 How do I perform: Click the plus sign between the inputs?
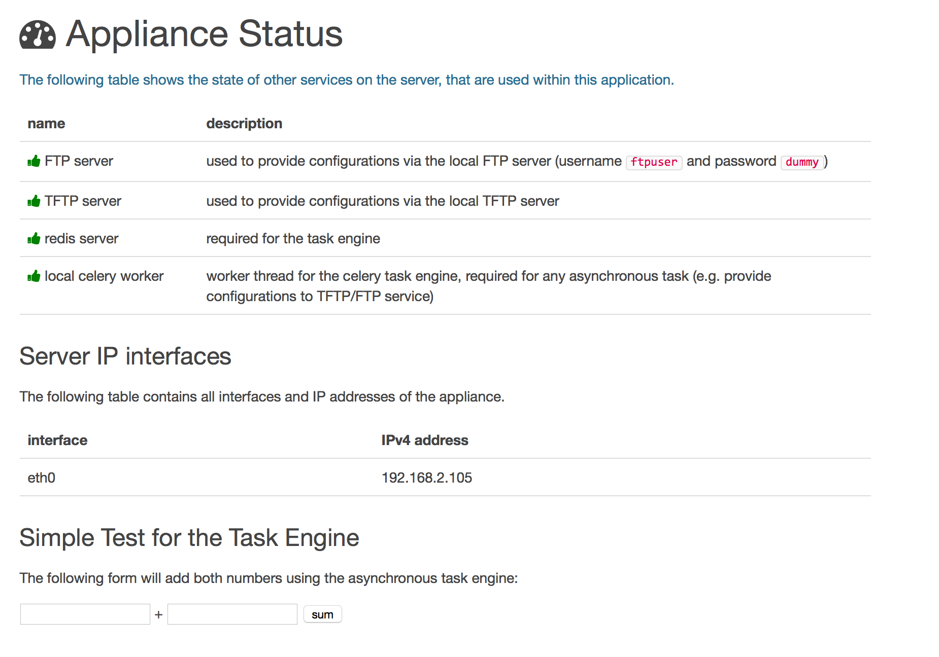pos(159,615)
